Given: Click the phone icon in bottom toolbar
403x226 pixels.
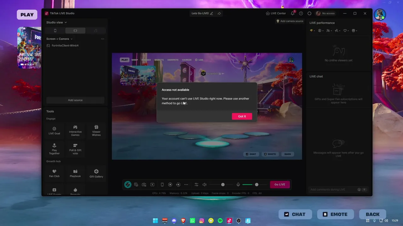Looking at the screenshot, I should click(162, 185).
